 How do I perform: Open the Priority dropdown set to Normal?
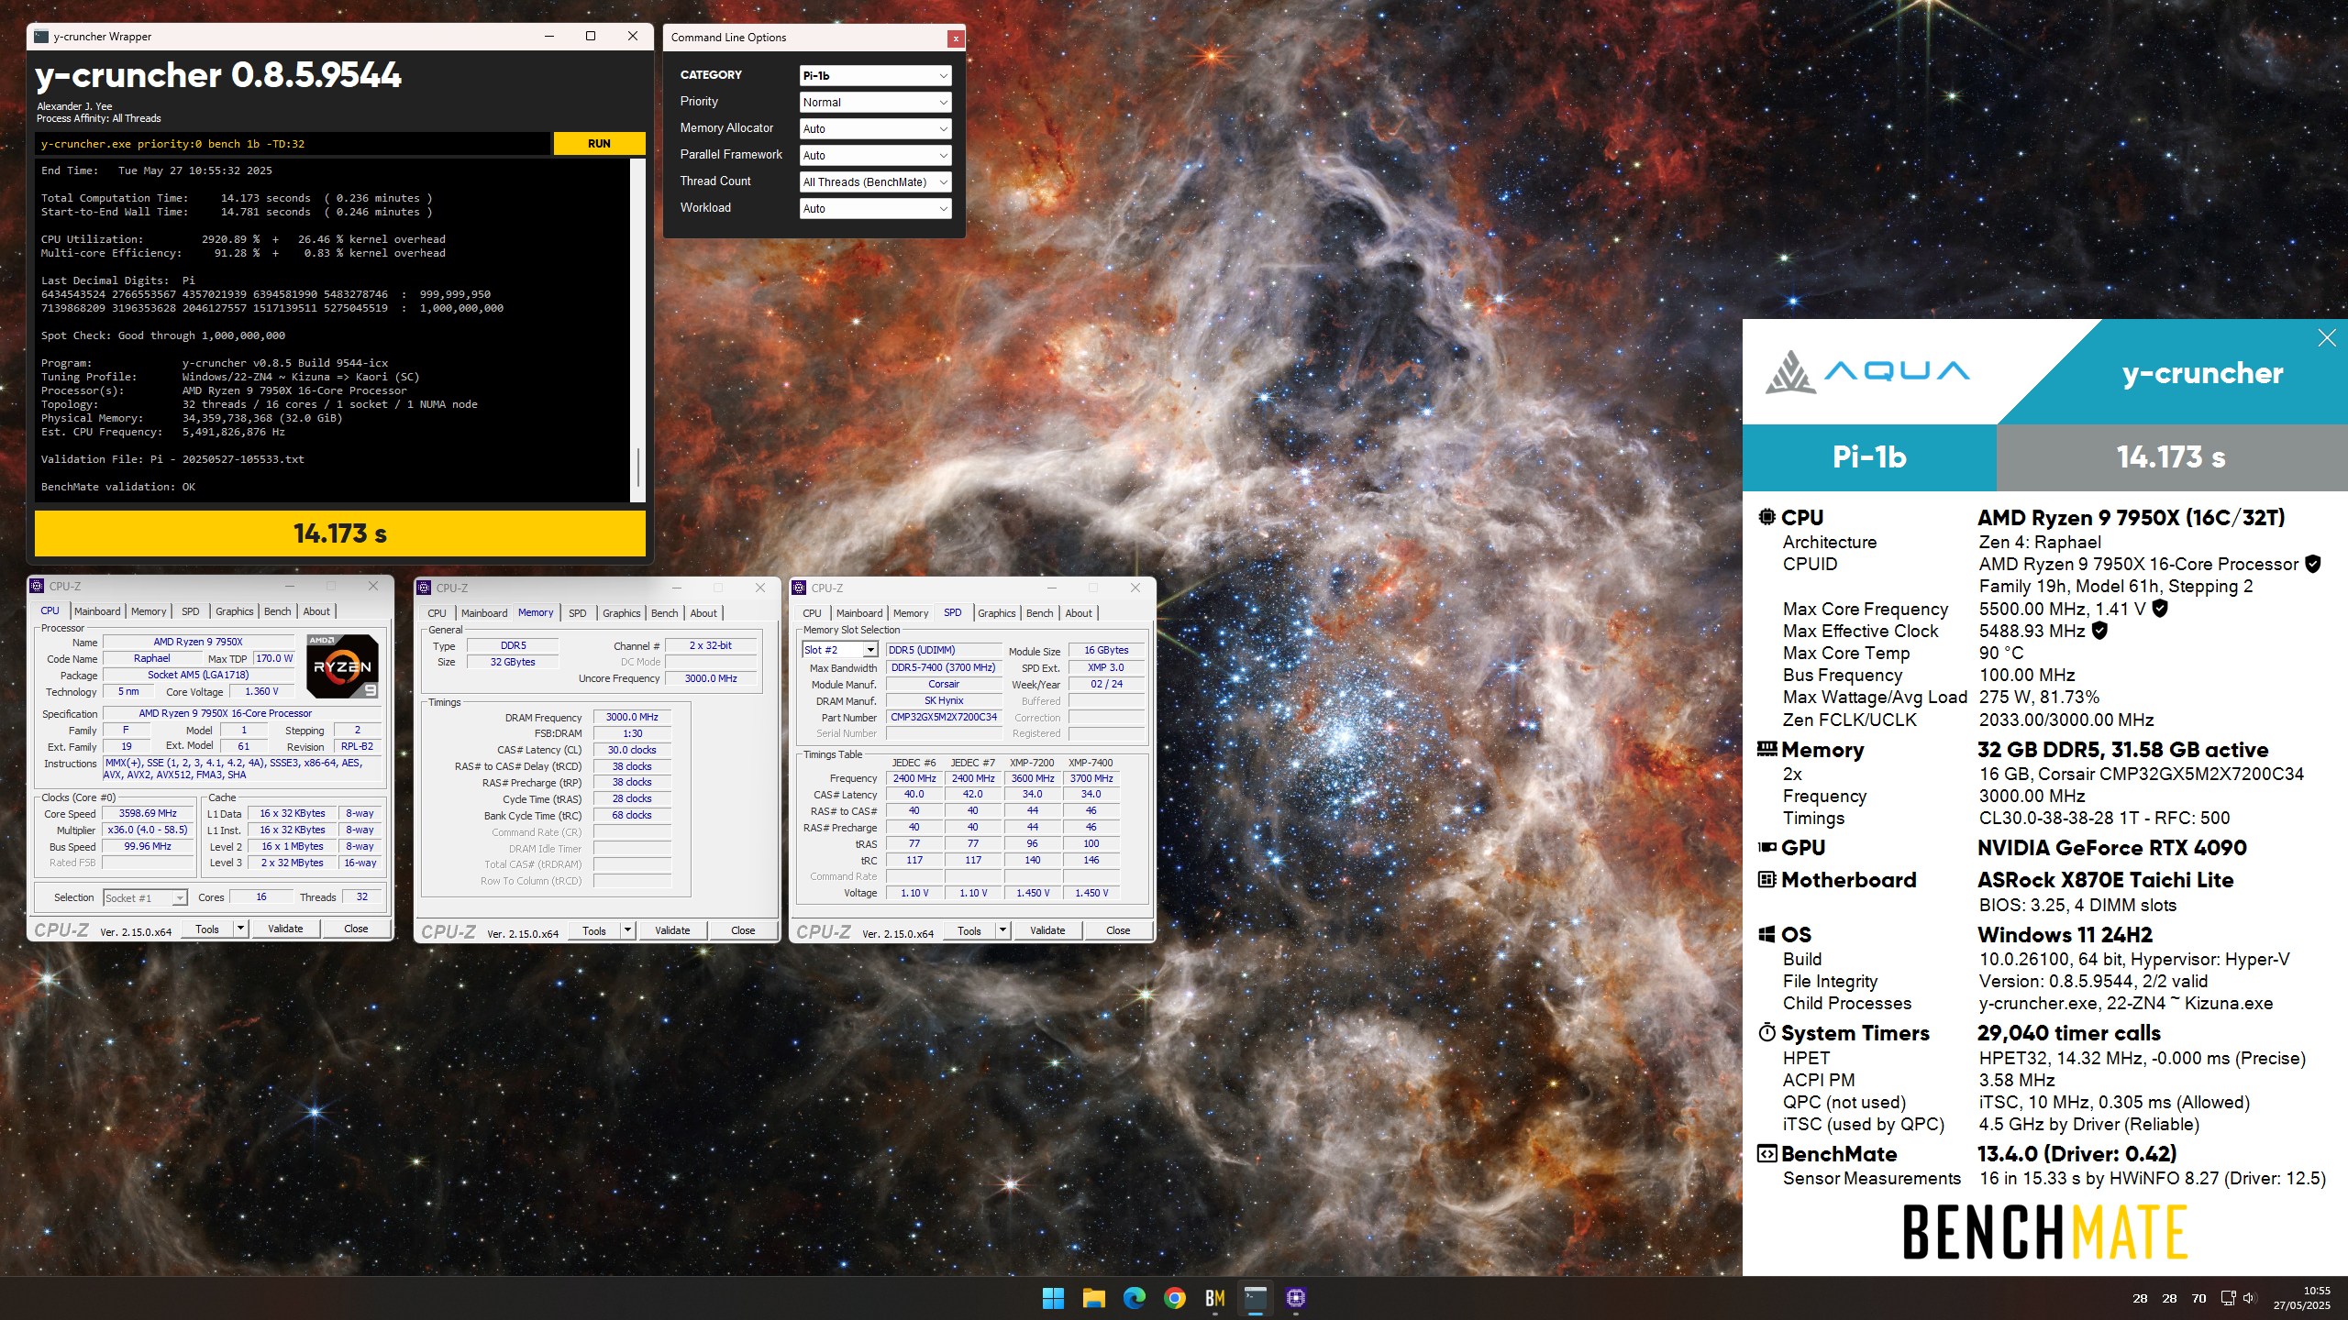pyautogui.click(x=875, y=102)
